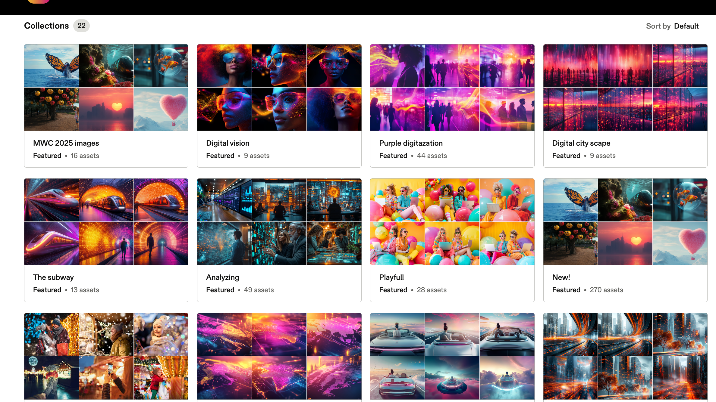Click the glowing tunnel walker thumbnail in The subway
716x402 pixels.
(161, 243)
